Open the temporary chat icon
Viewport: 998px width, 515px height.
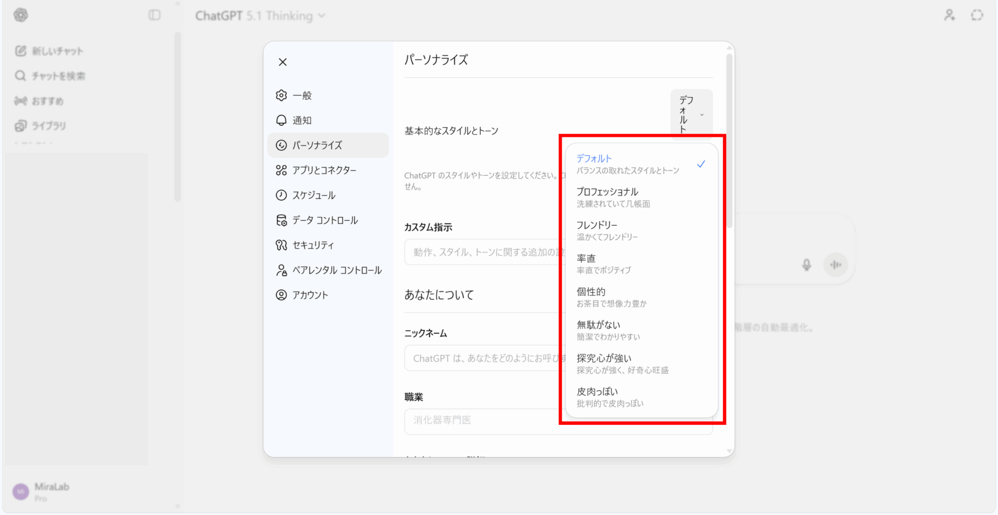click(x=977, y=15)
